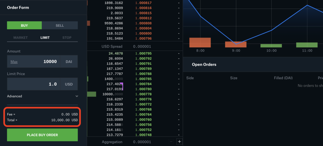323x146 pixels.
Task: Click the Aggregation minus button
Action: pos(171,142)
